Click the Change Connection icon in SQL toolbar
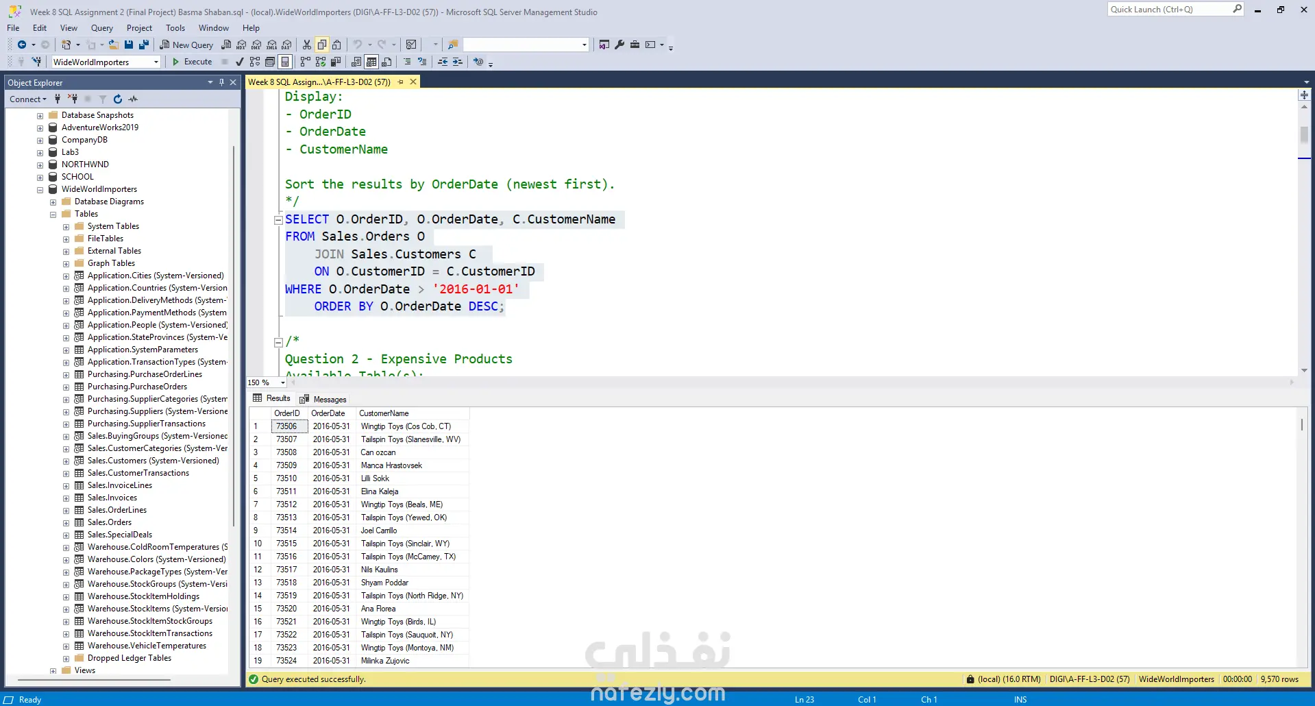This screenshot has width=1315, height=706. [x=36, y=62]
